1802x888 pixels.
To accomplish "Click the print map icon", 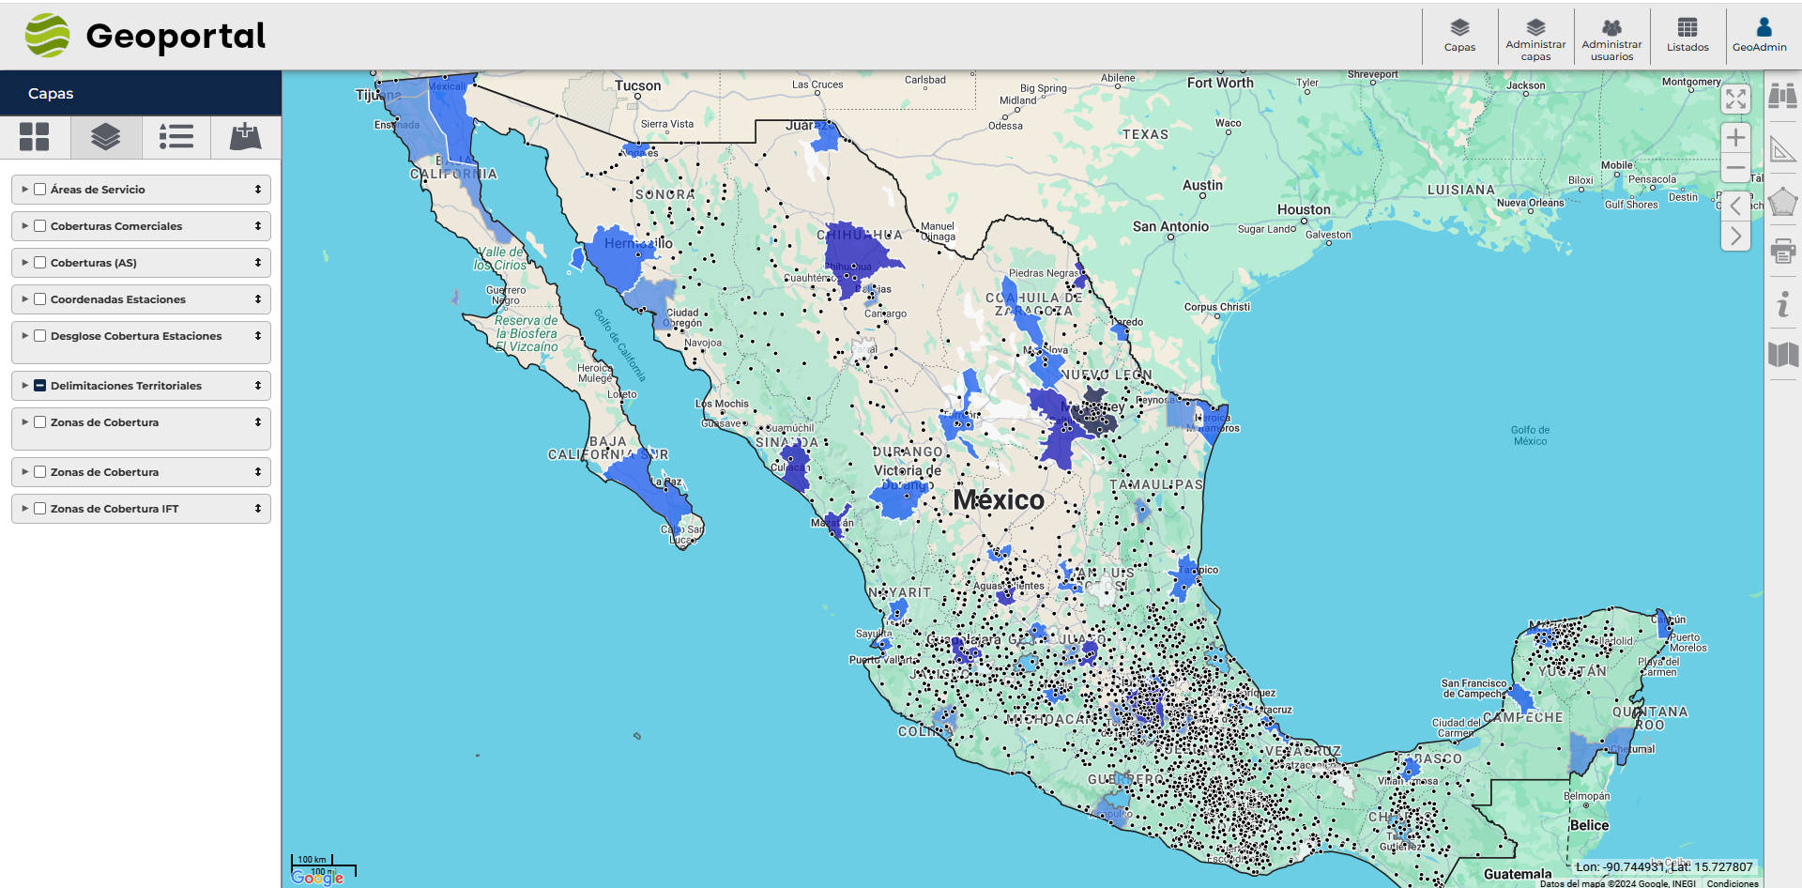I will click(x=1782, y=252).
